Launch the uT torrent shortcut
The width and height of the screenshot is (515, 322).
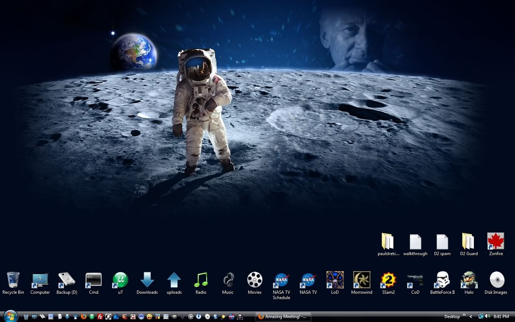coord(120,280)
